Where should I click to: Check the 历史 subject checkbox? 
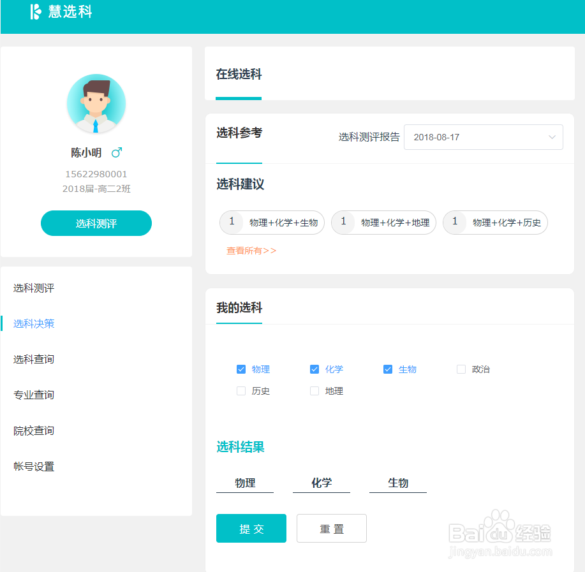[241, 390]
